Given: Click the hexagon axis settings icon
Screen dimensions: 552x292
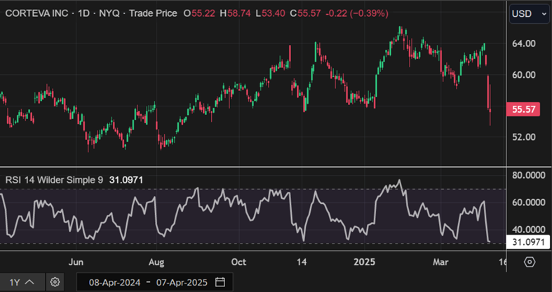Looking at the screenshot, I should coord(530,262).
